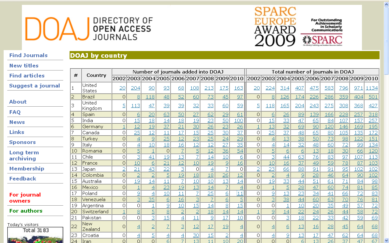
Task: Open the 971 link for United States
Action: point(359,88)
